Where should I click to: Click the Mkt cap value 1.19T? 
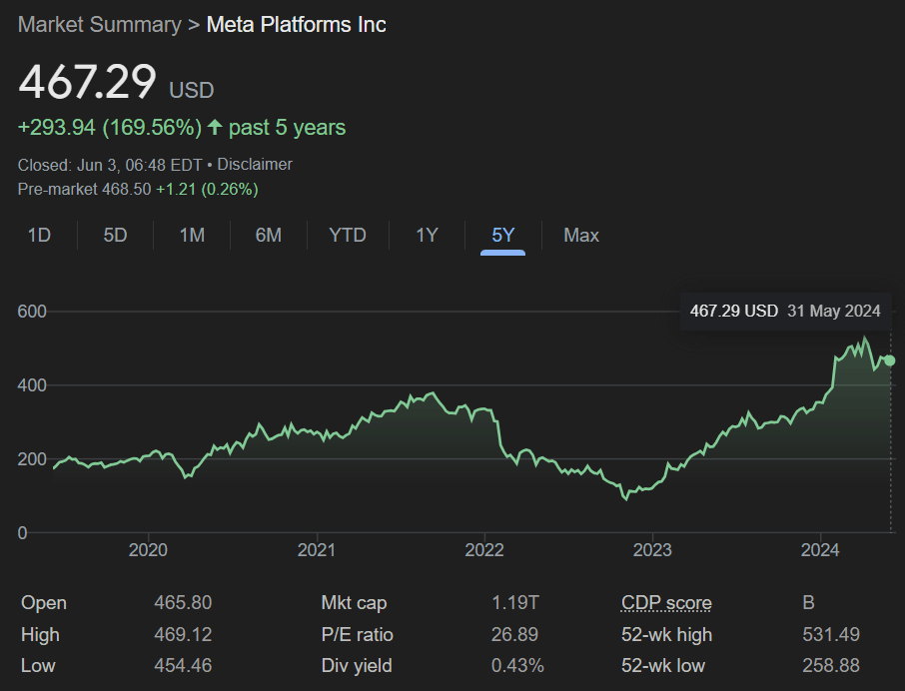click(514, 603)
